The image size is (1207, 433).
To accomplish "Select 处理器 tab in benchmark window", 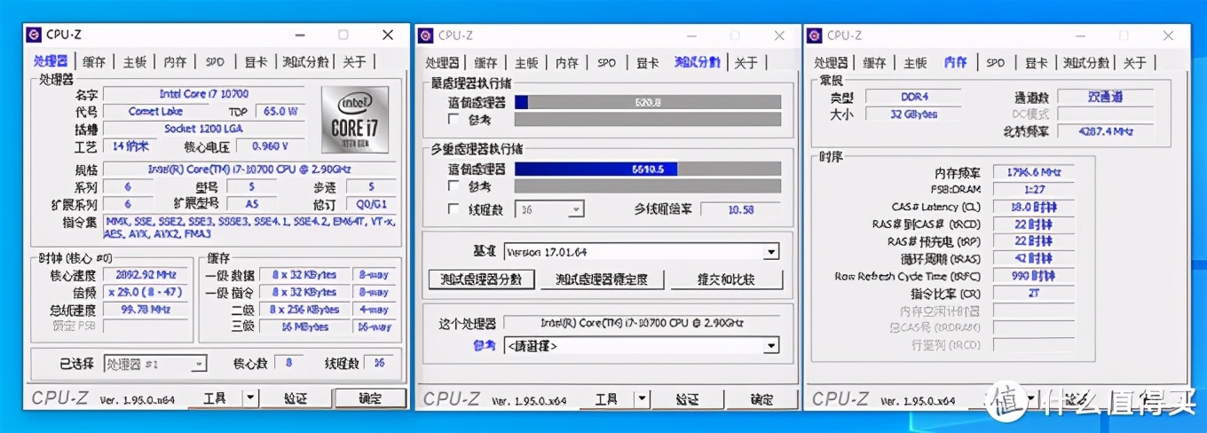I will pos(442,62).
